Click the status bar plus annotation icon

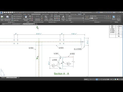pos(111,79)
